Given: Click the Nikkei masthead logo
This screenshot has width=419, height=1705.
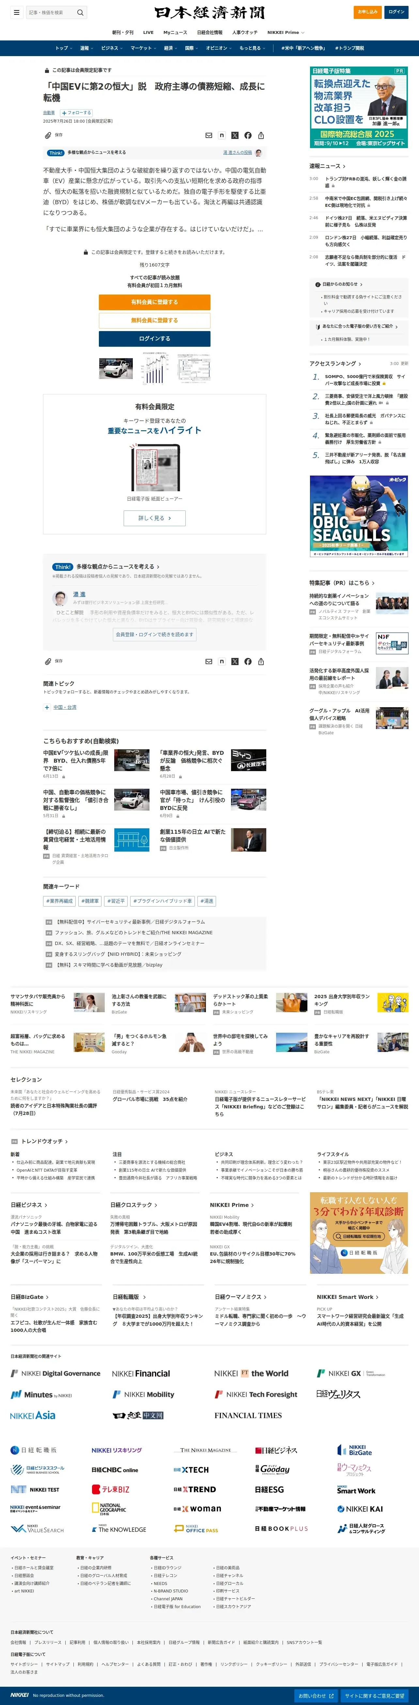Looking at the screenshot, I should point(209,13).
